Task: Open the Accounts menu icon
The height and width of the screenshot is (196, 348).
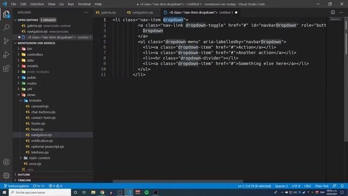Action: point(6,162)
